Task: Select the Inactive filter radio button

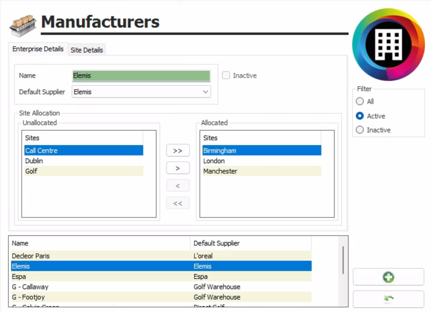Action: 360,130
